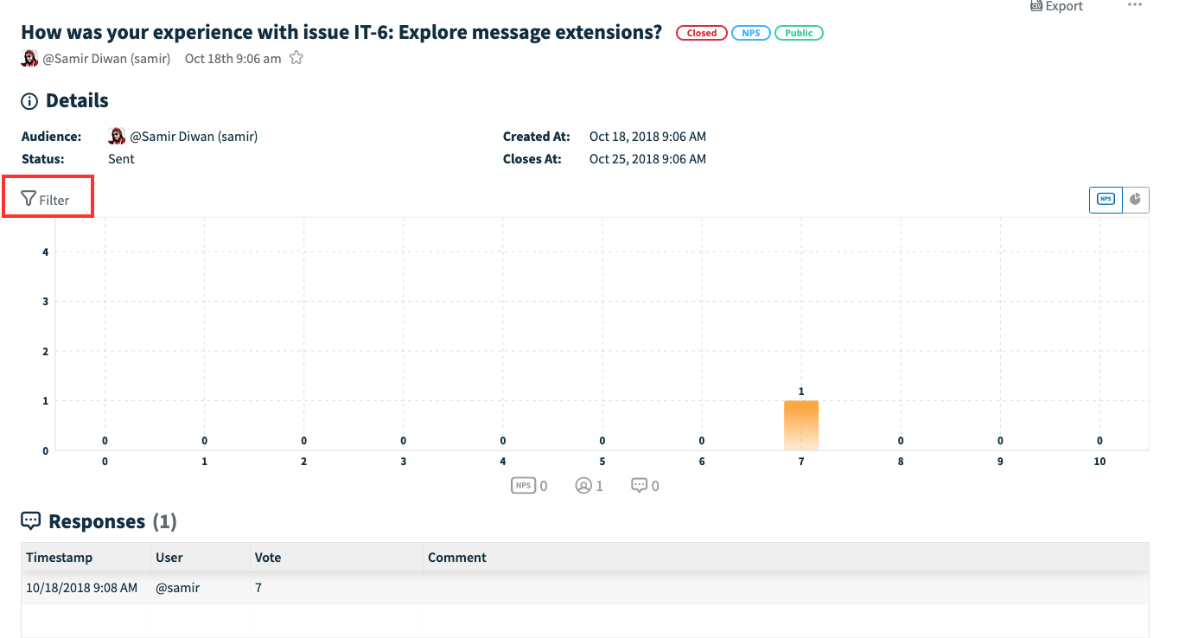Viewport: 1179px width, 638px height.
Task: Sort responses by Timestamp column header
Action: pos(59,558)
